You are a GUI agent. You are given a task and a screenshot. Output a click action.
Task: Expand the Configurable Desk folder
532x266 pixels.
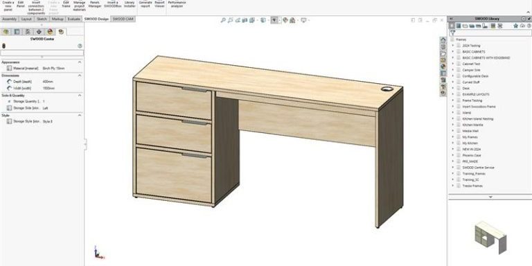(452, 76)
